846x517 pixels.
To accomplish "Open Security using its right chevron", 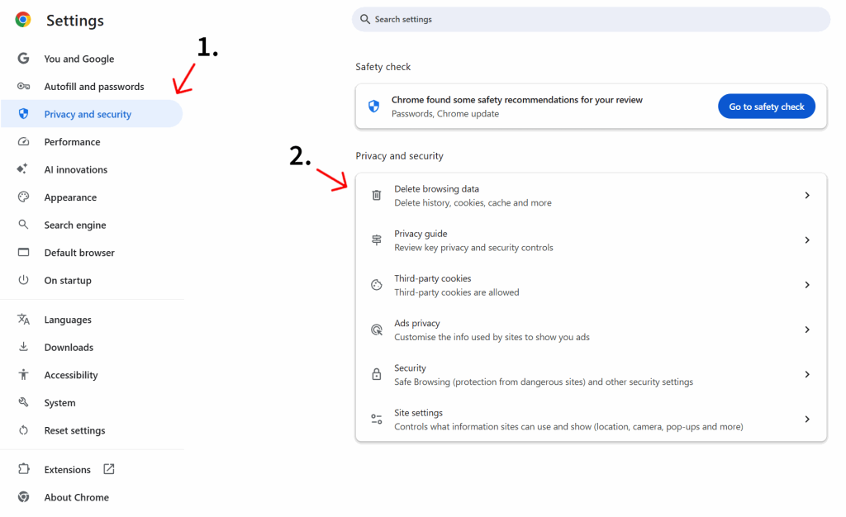I will click(807, 374).
